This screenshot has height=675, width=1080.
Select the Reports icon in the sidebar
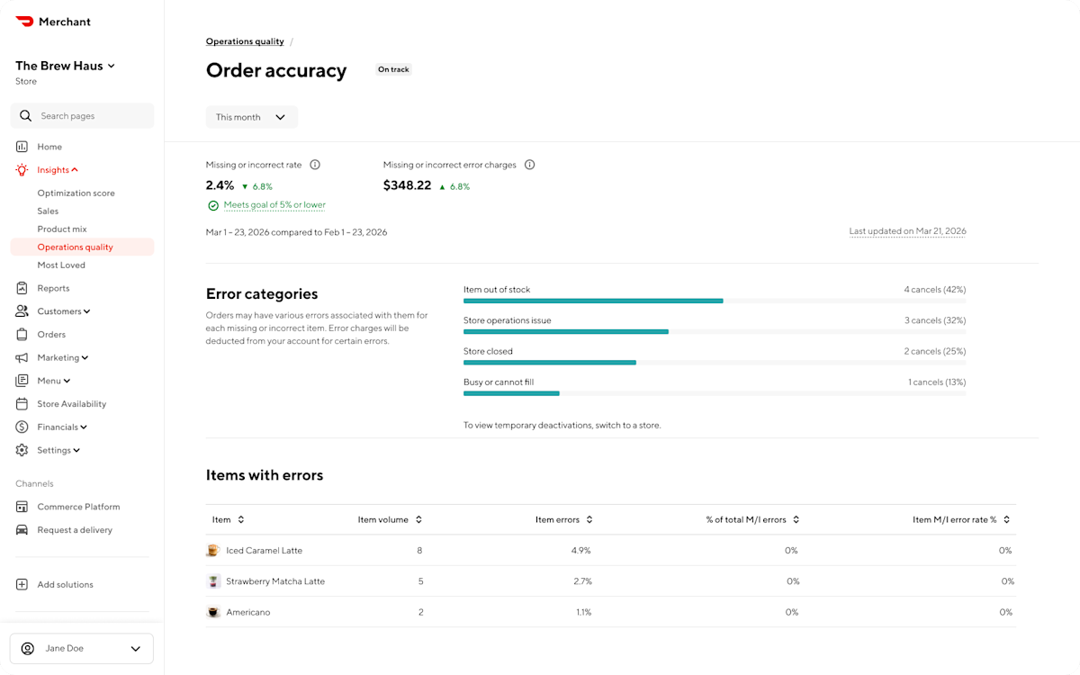tap(21, 288)
